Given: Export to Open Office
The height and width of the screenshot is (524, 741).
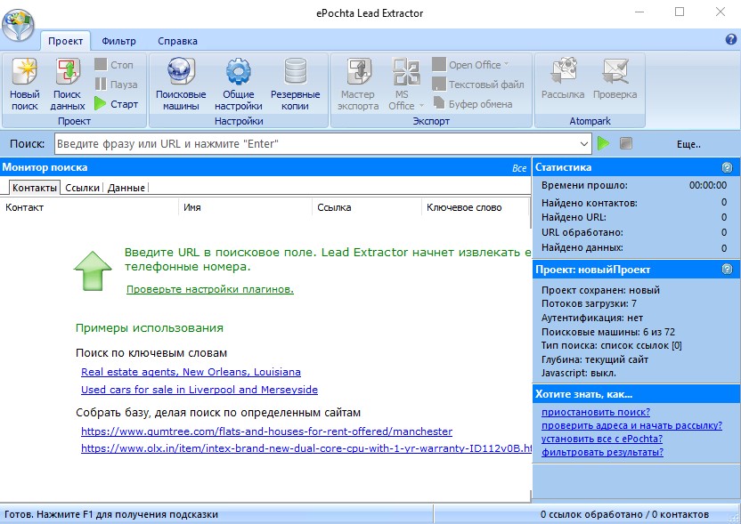Looking at the screenshot, I should click(x=470, y=65).
